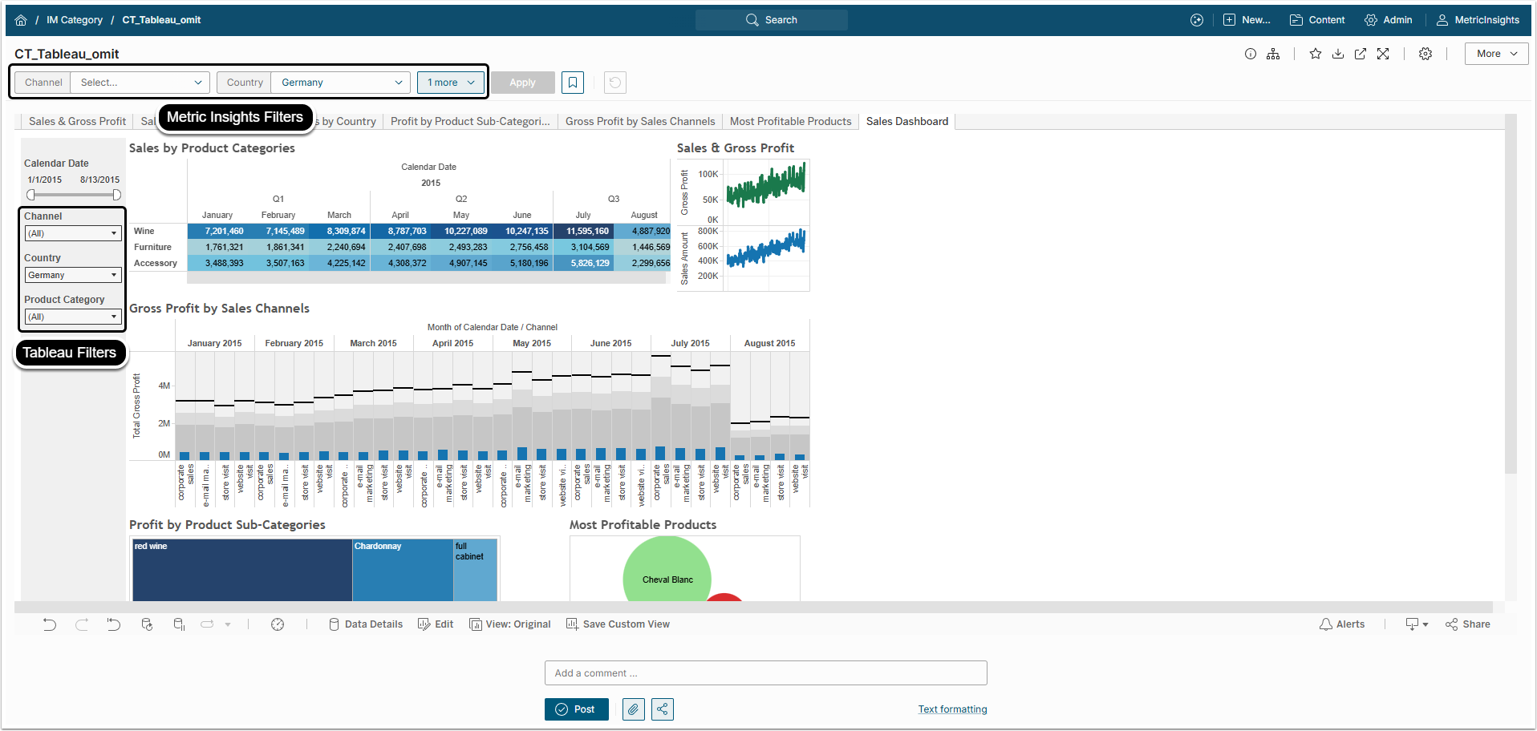This screenshot has height=731, width=1537.
Task: Open the settings gear for this element
Action: click(1425, 54)
